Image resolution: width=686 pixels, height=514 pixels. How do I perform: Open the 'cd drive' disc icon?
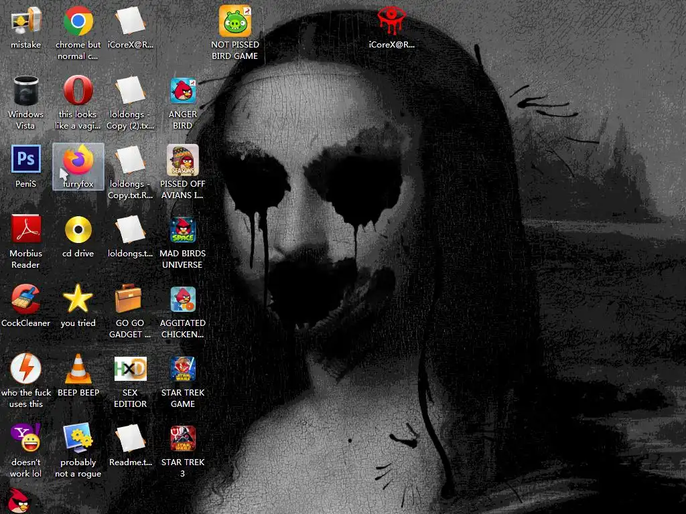[78, 230]
